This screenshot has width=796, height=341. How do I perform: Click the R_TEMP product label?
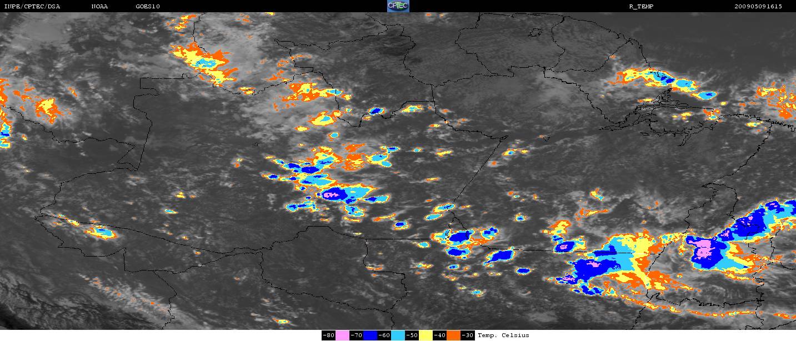[640, 6]
